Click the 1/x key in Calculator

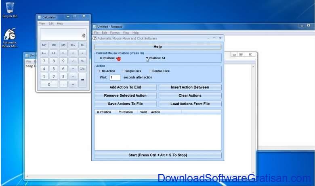82,69
